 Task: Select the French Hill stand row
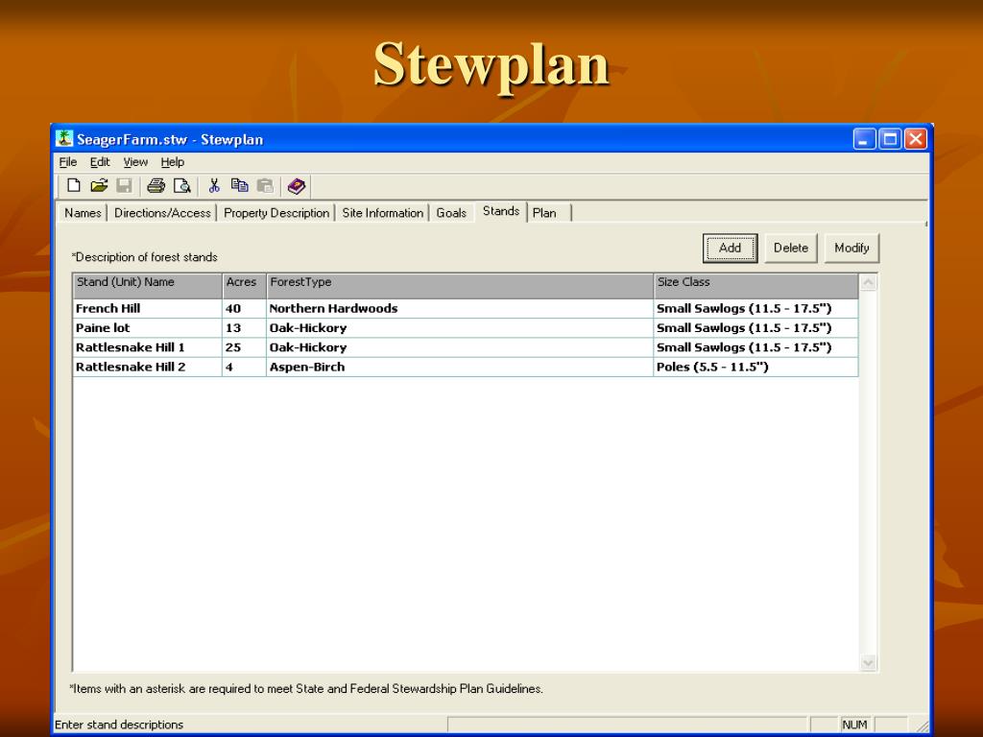point(466,308)
